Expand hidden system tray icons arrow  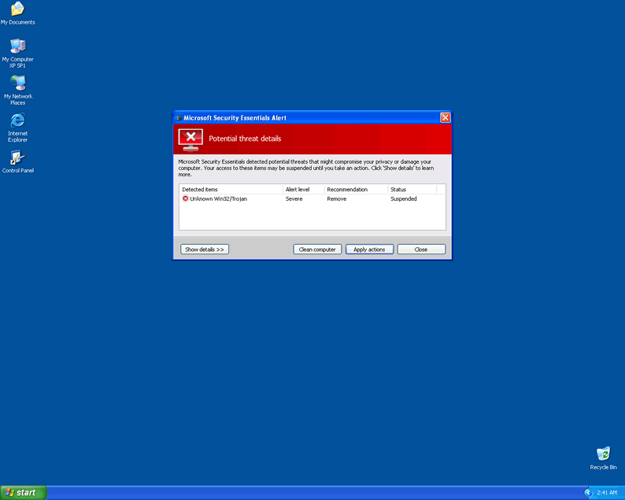588,492
